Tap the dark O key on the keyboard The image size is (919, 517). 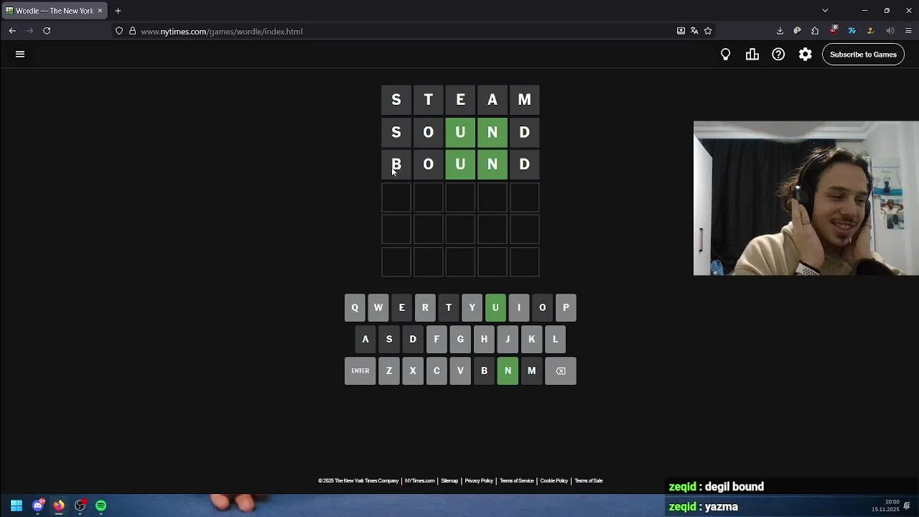[x=542, y=308]
